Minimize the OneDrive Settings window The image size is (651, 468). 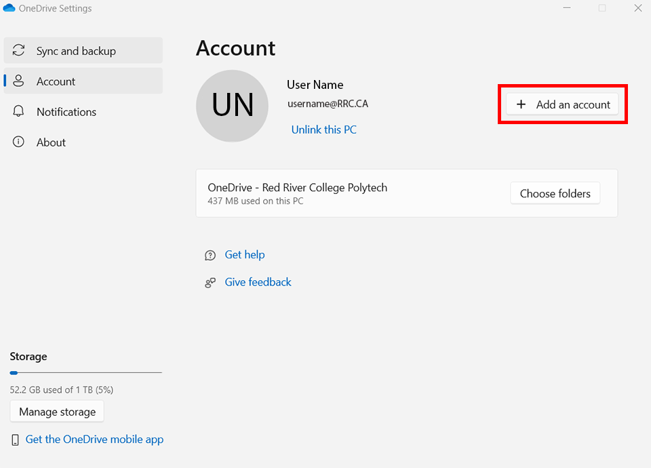tap(567, 8)
